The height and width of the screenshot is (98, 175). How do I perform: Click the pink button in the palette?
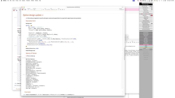(146, 45)
